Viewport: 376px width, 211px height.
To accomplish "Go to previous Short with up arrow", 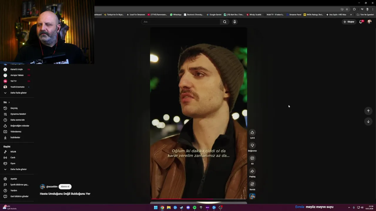I will click(x=368, y=111).
